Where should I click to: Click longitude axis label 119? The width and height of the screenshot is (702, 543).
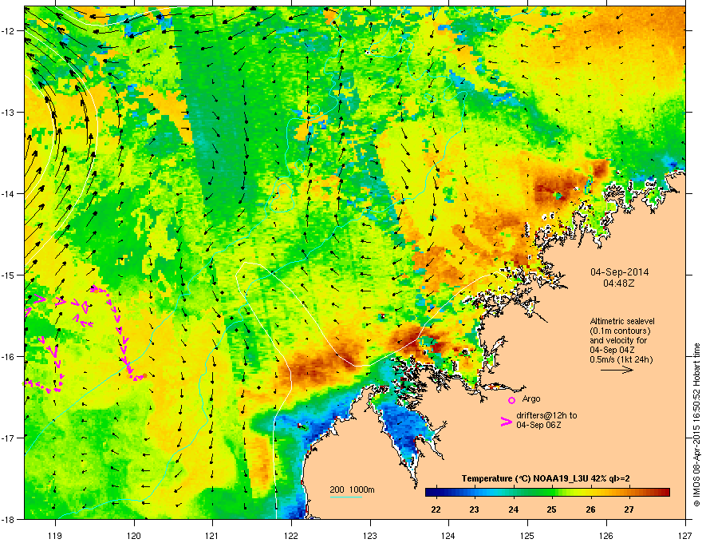pyautogui.click(x=55, y=535)
